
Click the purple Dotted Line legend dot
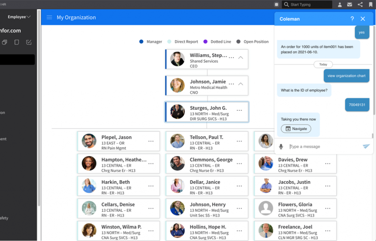(x=205, y=42)
